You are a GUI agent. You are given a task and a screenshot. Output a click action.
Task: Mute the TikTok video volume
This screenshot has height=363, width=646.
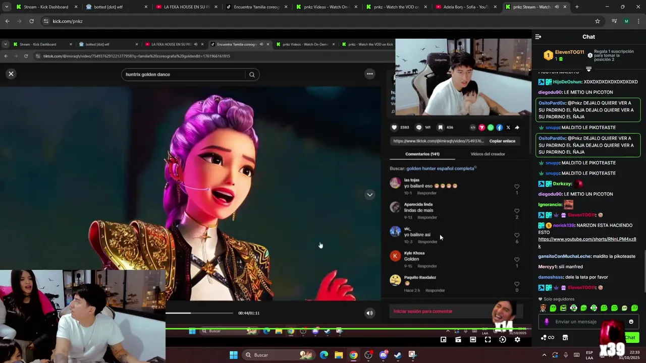369,313
